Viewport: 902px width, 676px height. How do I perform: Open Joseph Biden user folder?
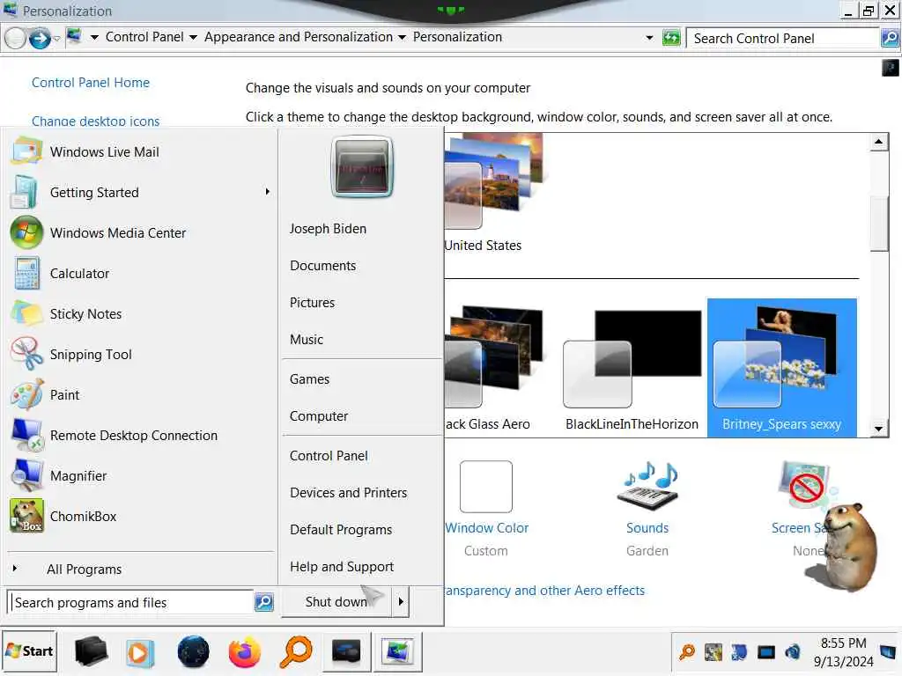[x=328, y=229]
